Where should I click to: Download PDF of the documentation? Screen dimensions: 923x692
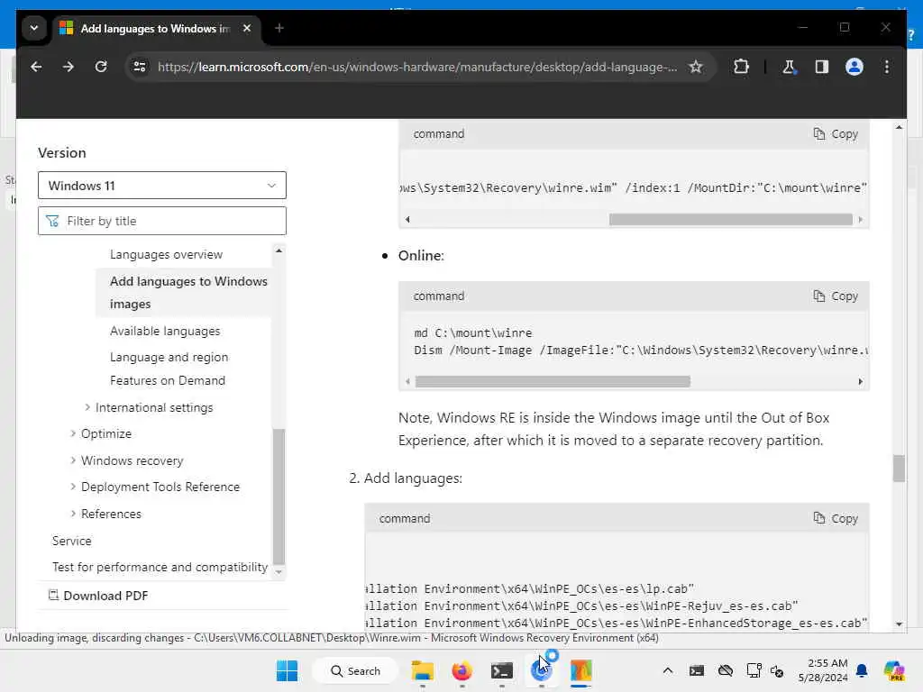pyautogui.click(x=97, y=596)
